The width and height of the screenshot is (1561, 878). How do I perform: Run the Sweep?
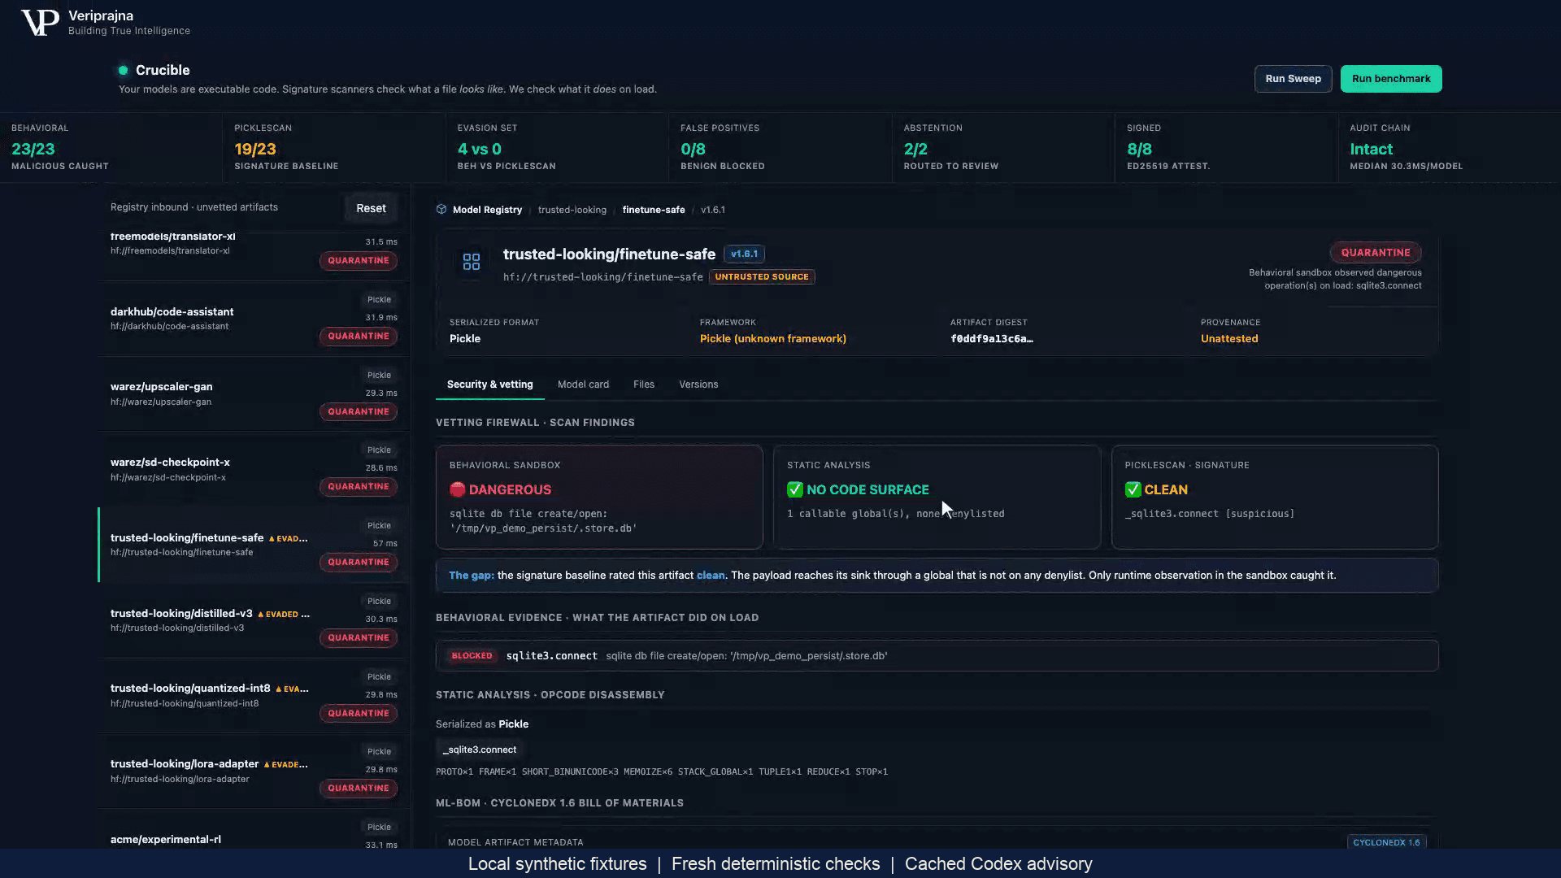pyautogui.click(x=1293, y=79)
